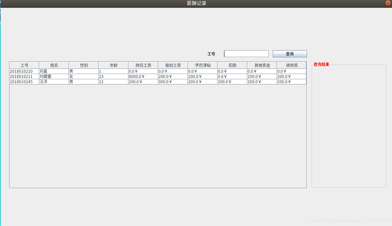Screen dimensions: 392x226
Task: Select 汪洋's 200.0￥ deduction cell
Action: [x=232, y=82]
